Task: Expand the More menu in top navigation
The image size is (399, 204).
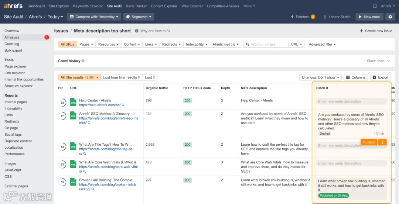Action: point(249,6)
